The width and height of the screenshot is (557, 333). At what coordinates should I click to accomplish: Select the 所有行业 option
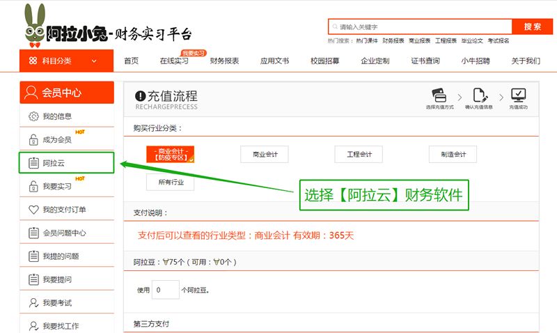170,183
